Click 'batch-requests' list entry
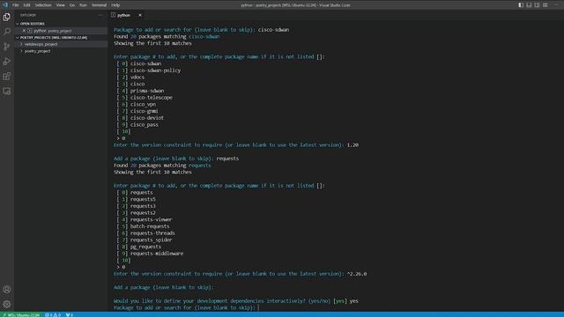Image resolution: width=564 pixels, height=317 pixels. pos(150,226)
